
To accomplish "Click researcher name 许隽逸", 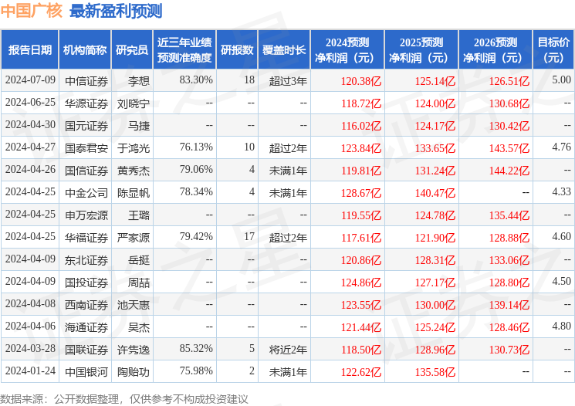I will click(134, 350).
